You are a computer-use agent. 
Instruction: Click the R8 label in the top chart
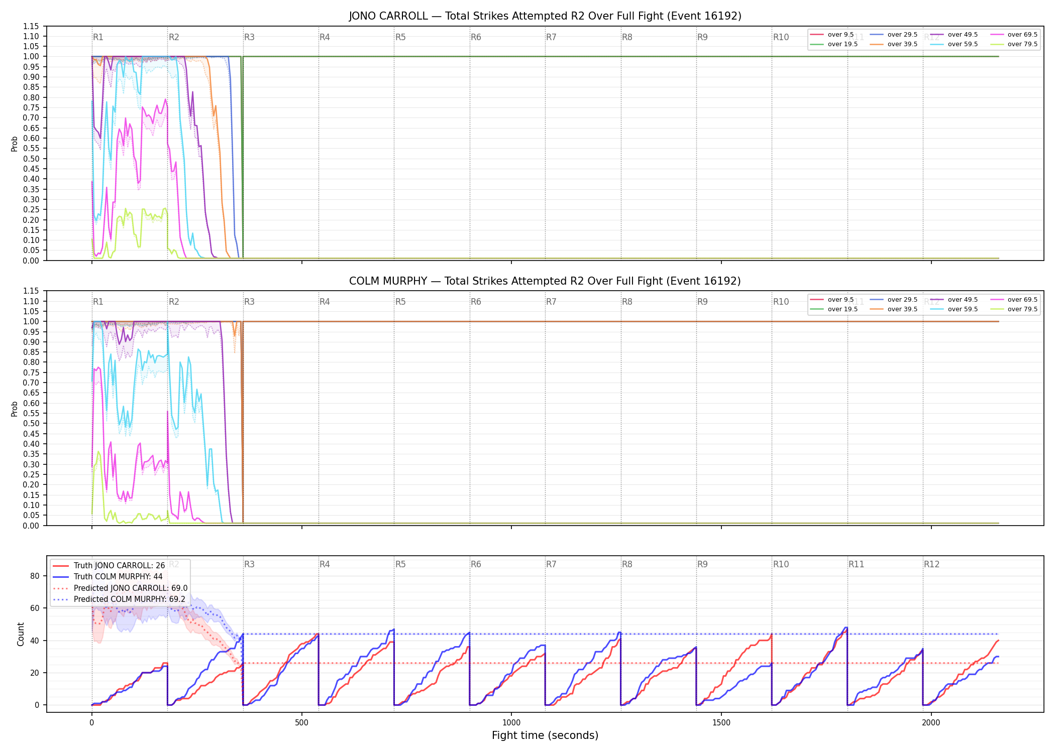tap(627, 37)
